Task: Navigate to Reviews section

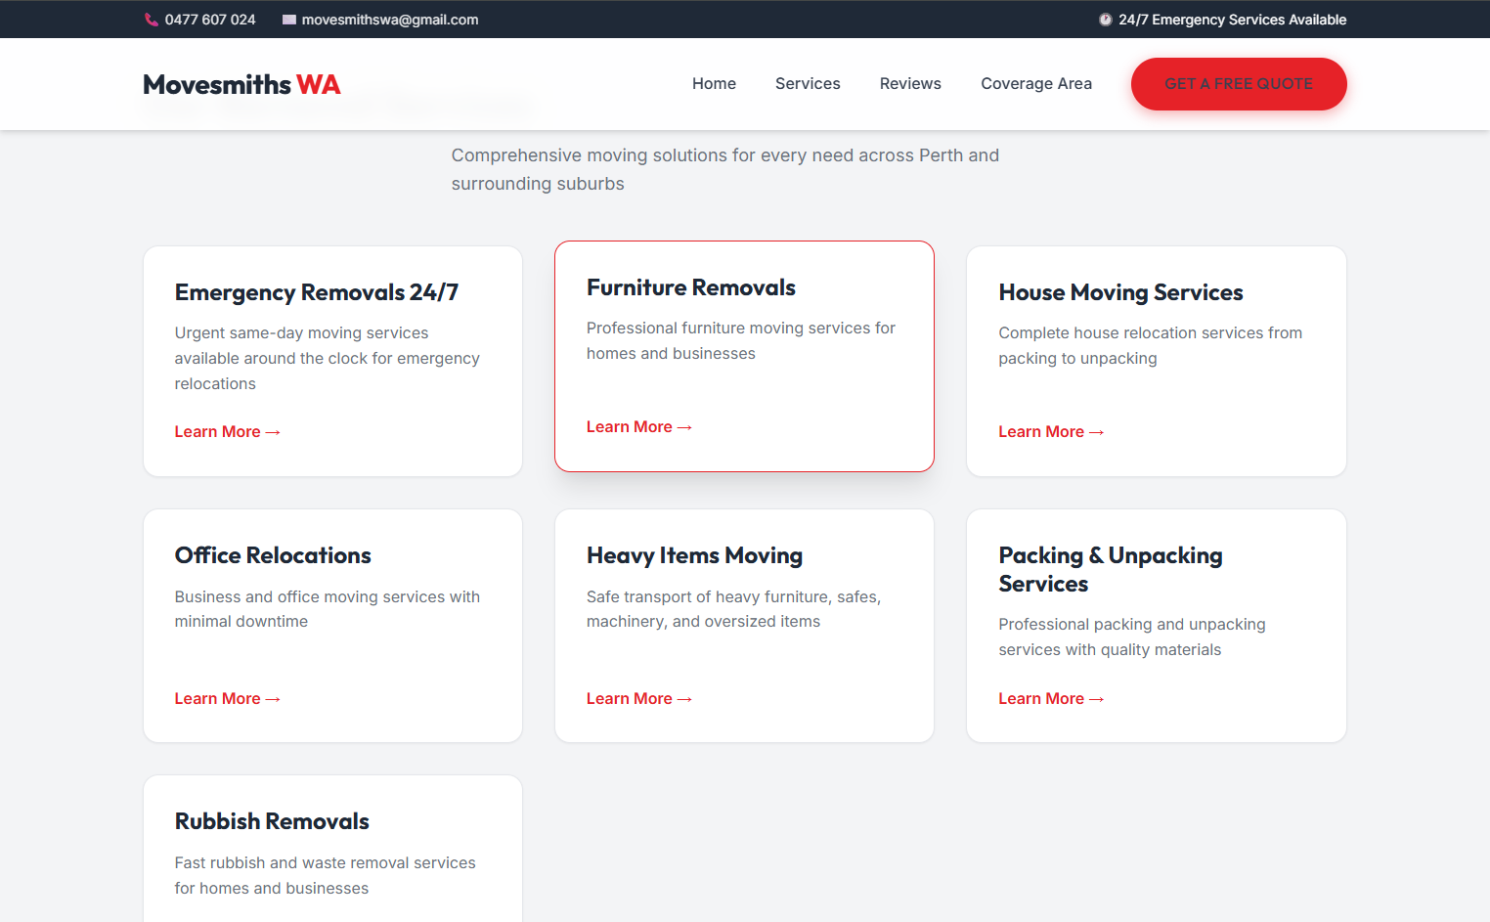Action: pyautogui.click(x=910, y=84)
